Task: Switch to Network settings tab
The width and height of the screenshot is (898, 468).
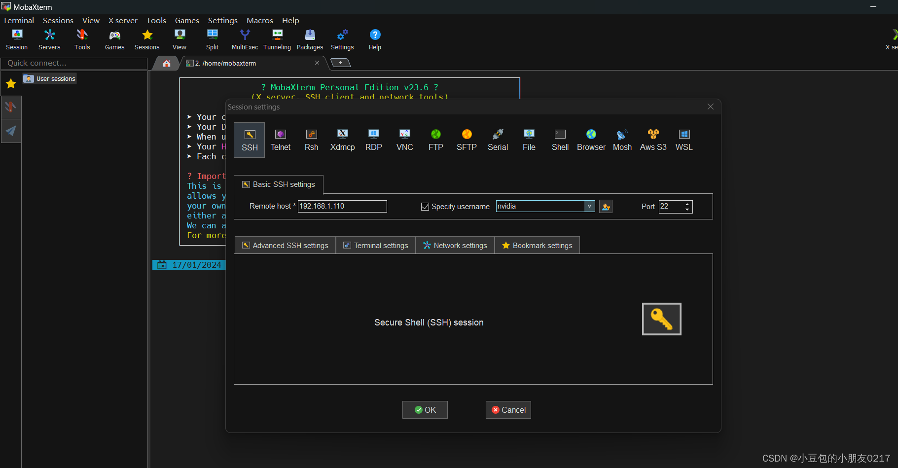Action: (x=455, y=245)
